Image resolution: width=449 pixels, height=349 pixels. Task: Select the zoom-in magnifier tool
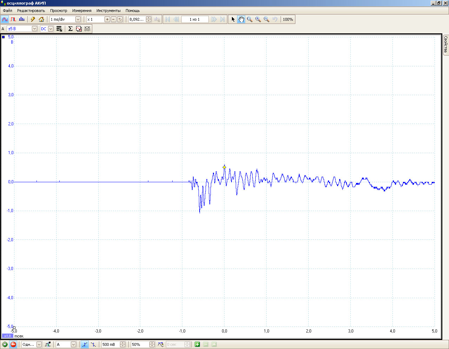258,19
